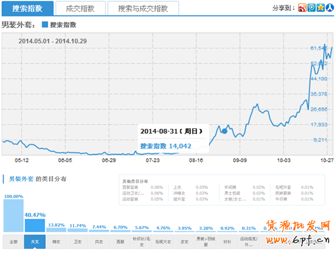The image size is (336, 253).
Task: Select the 夹克 category button
Action: pyautogui.click(x=35, y=241)
